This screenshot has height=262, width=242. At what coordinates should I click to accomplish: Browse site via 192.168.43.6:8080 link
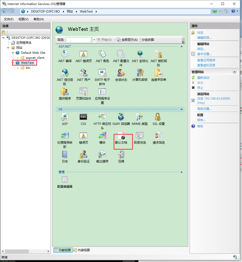pyautogui.click(x=213, y=101)
